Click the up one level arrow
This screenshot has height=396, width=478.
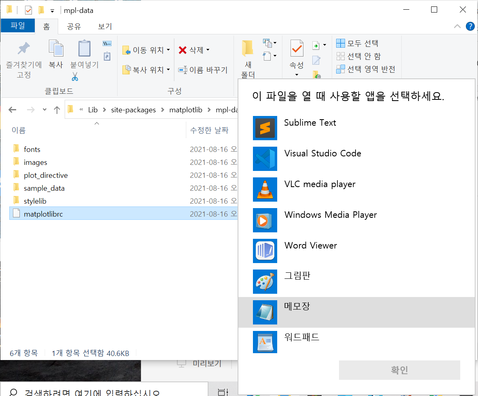57,110
